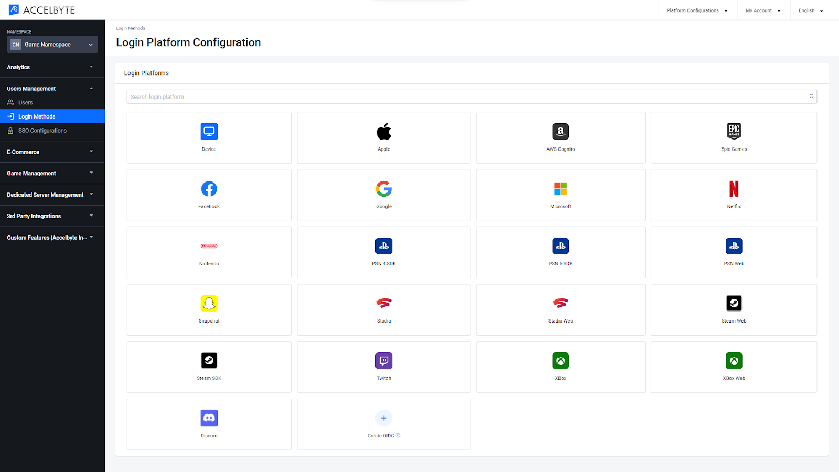Select the PSN 4 SDK icon

384,246
